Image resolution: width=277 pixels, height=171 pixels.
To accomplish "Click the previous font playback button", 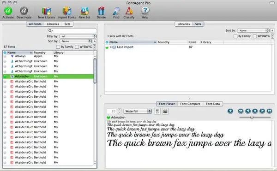I will click(x=248, y=111).
